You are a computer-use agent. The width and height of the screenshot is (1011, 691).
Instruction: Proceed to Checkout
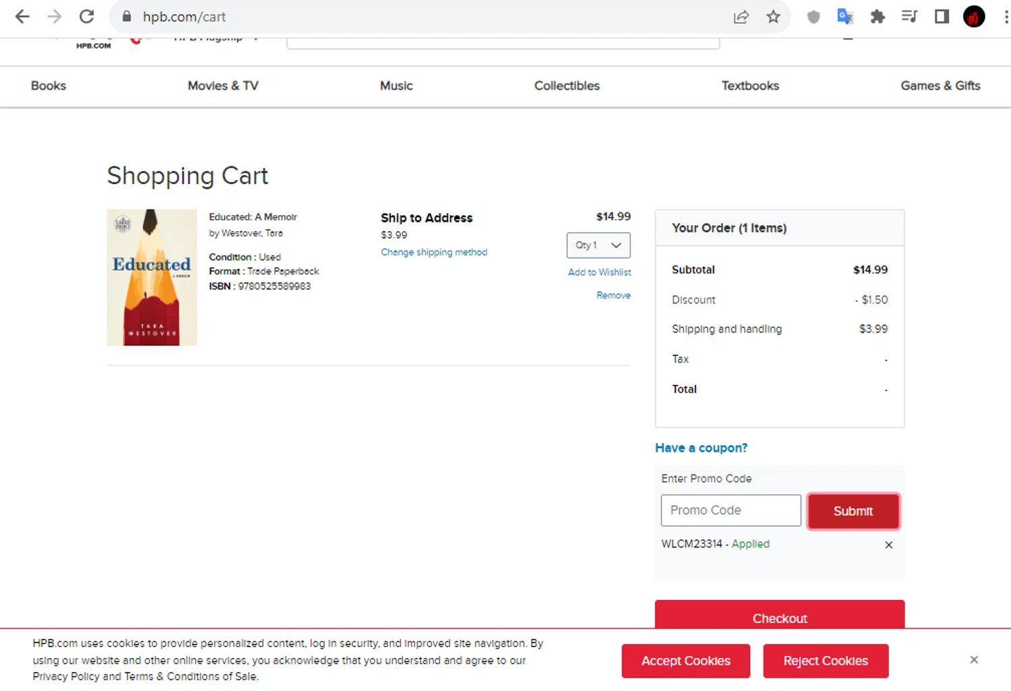pos(780,614)
